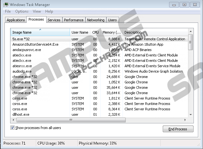Screen dimensions: 203x149
Task: Click the horizontal scrollbar left arrow
Action: click(x=13, y=120)
